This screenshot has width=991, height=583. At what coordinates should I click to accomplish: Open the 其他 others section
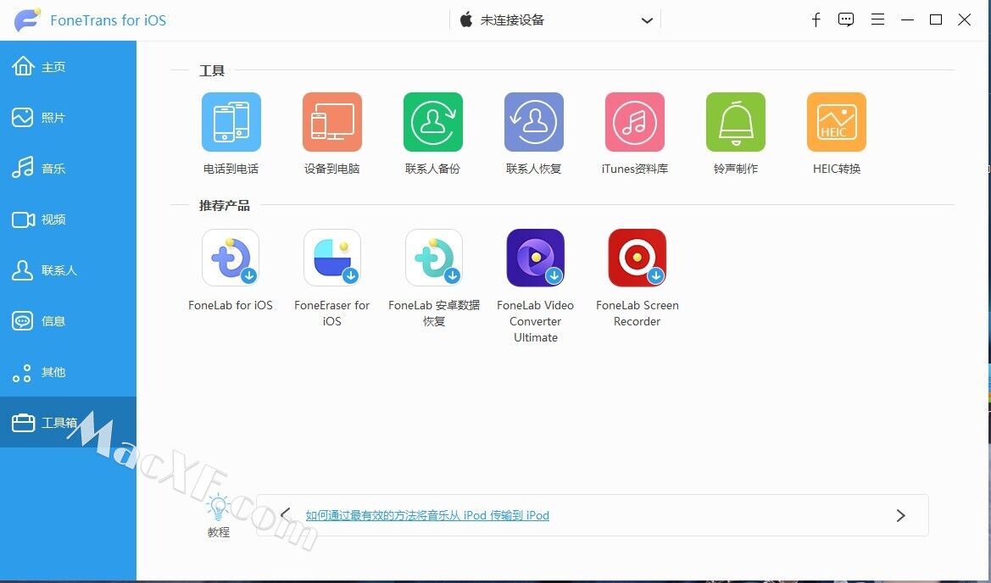point(69,371)
